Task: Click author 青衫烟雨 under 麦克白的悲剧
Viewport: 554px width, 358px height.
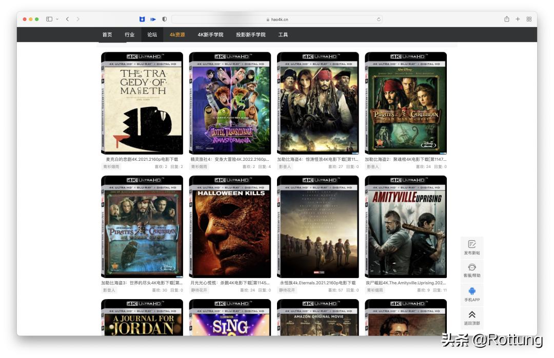Action: [x=111, y=166]
